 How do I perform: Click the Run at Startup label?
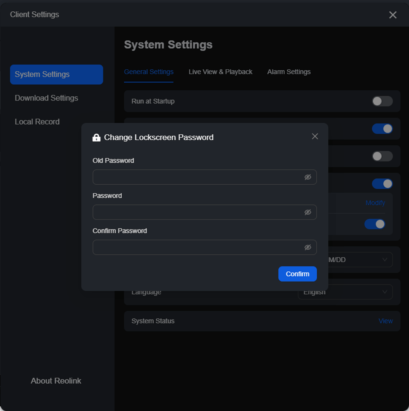(x=153, y=102)
